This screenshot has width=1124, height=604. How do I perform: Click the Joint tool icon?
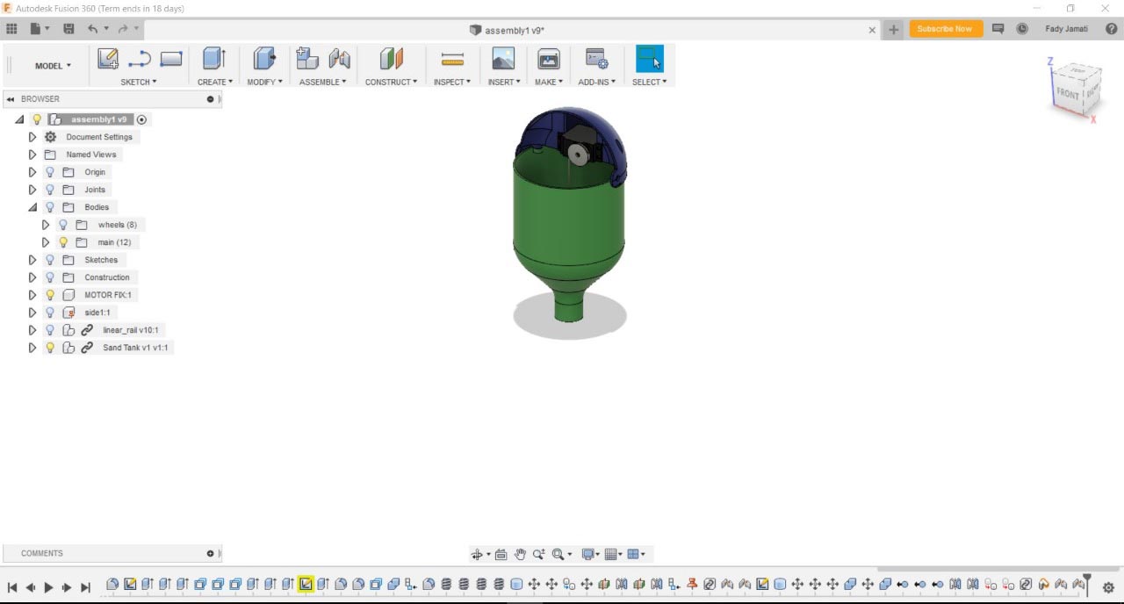coord(339,59)
